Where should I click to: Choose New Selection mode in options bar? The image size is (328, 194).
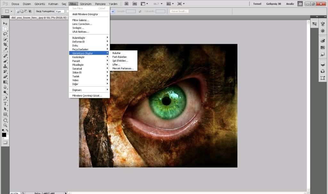coord(18,11)
